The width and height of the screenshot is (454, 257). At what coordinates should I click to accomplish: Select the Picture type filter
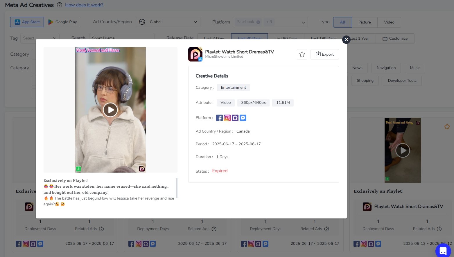(x=365, y=22)
